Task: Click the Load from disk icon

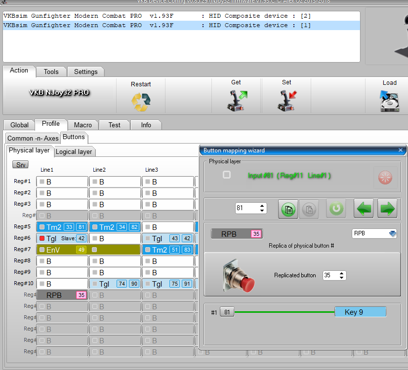Action: click(389, 101)
